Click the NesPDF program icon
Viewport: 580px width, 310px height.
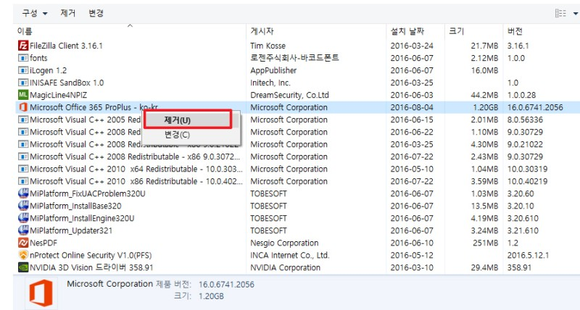point(23,243)
